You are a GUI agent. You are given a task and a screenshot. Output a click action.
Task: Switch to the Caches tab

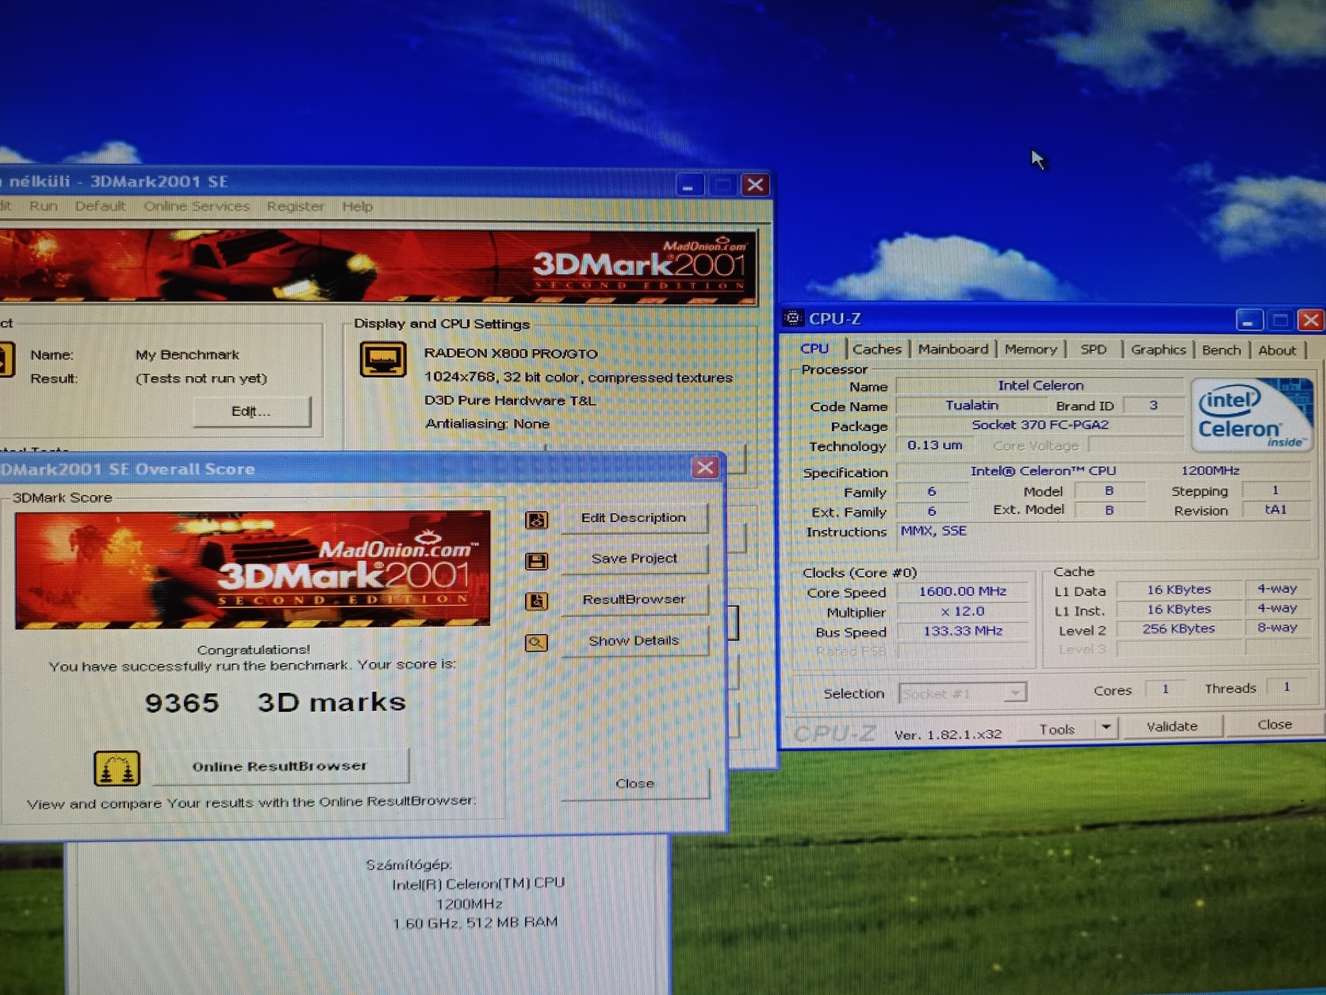tap(877, 349)
